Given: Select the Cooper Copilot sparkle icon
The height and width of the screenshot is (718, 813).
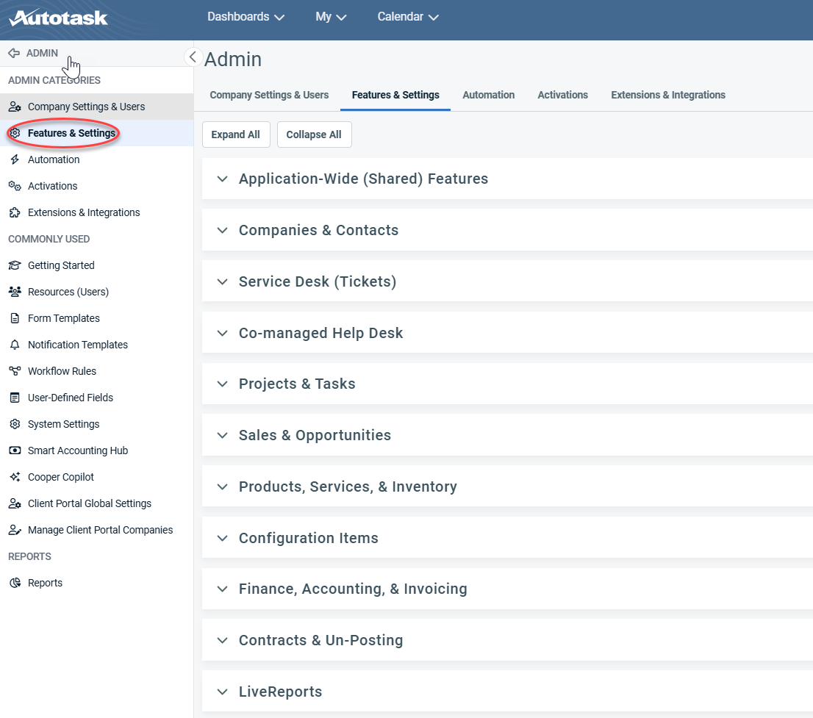Looking at the screenshot, I should (x=16, y=477).
